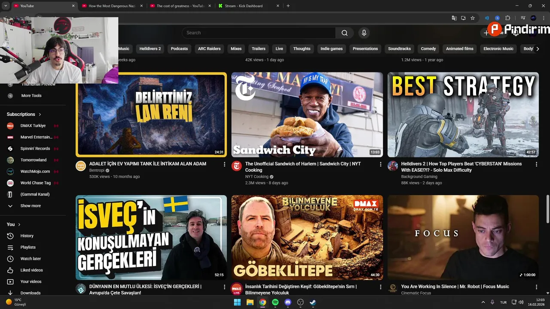Select the Electronic Music filter chip
The image size is (550, 309).
[498, 49]
